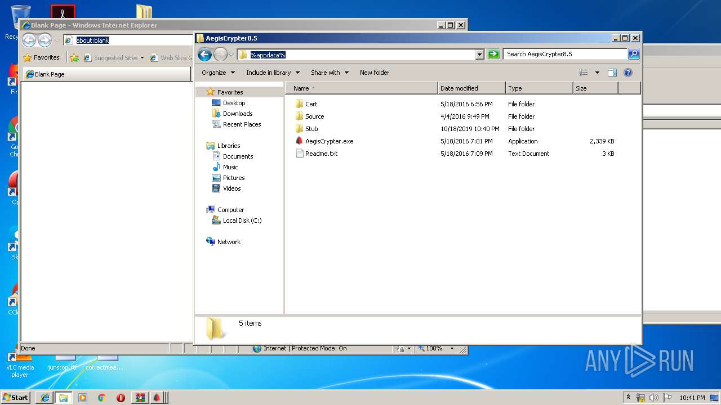Sort by Date modified column
Image resolution: width=721 pixels, height=405 pixels.
pyautogui.click(x=471, y=88)
